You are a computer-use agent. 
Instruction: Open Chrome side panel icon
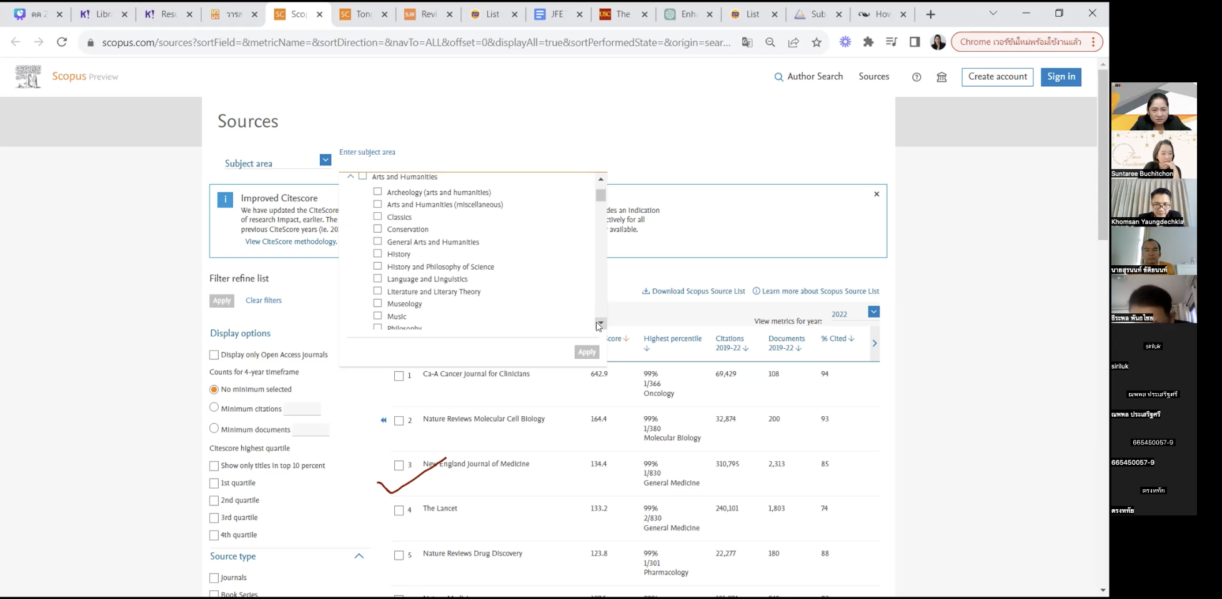point(915,42)
